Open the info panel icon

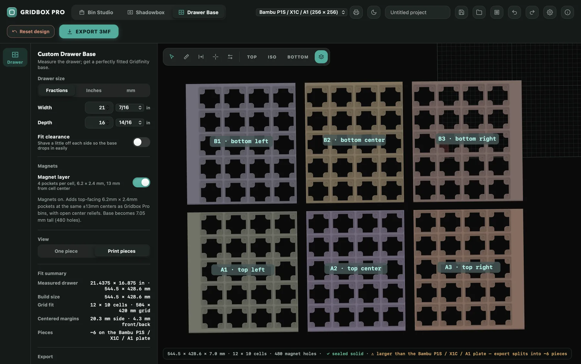coord(567,12)
